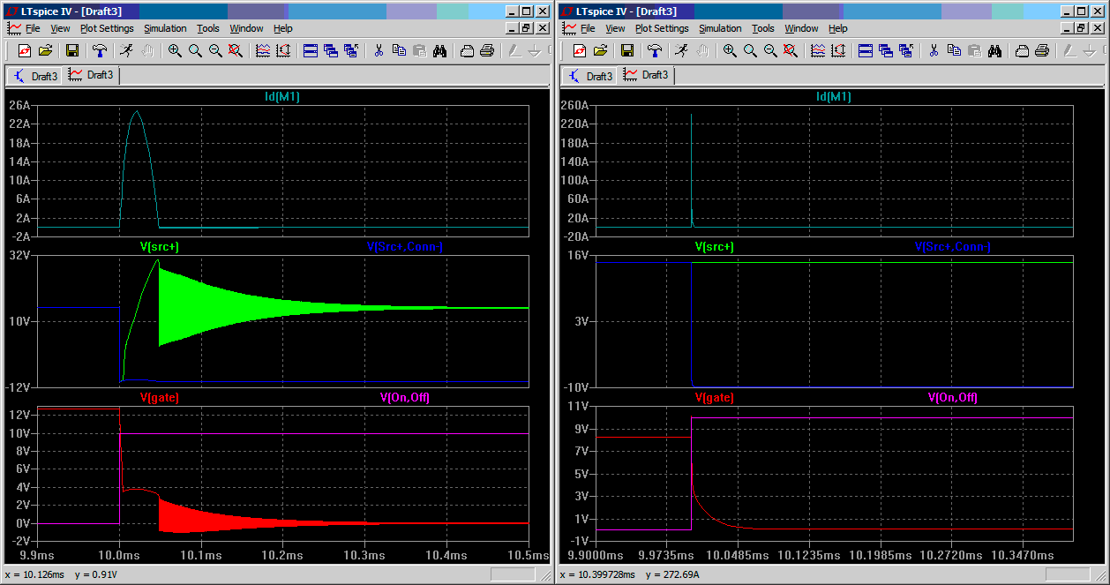
Task: Click Run simulation icon in left window
Action: click(127, 50)
